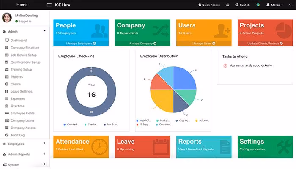Click the People card silhouettes icon
The image size is (296, 169).
coord(100,30)
